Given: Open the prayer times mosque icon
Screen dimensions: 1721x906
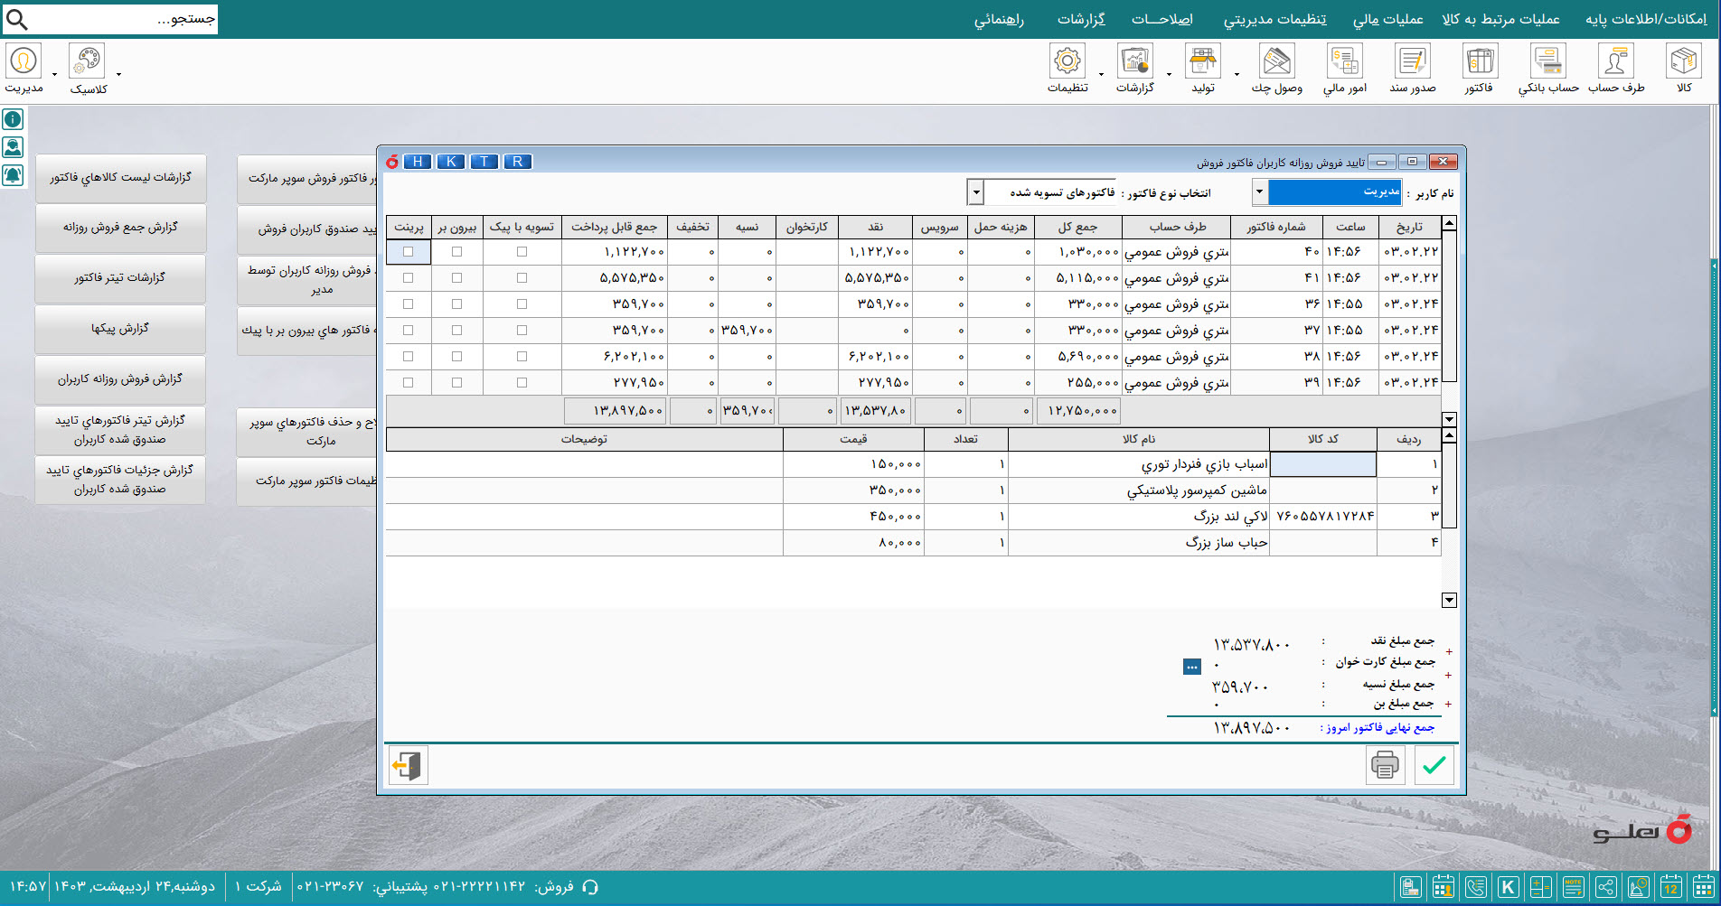Looking at the screenshot, I should click(1639, 887).
